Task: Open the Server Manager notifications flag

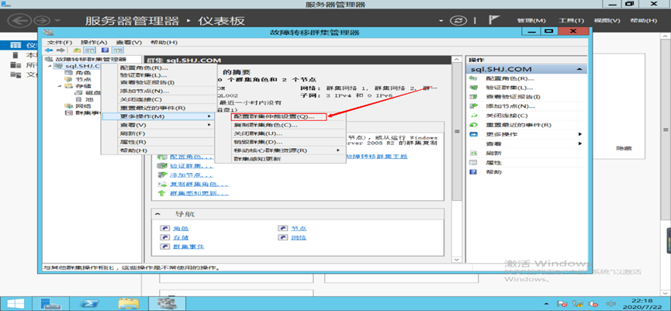Action: [x=494, y=20]
